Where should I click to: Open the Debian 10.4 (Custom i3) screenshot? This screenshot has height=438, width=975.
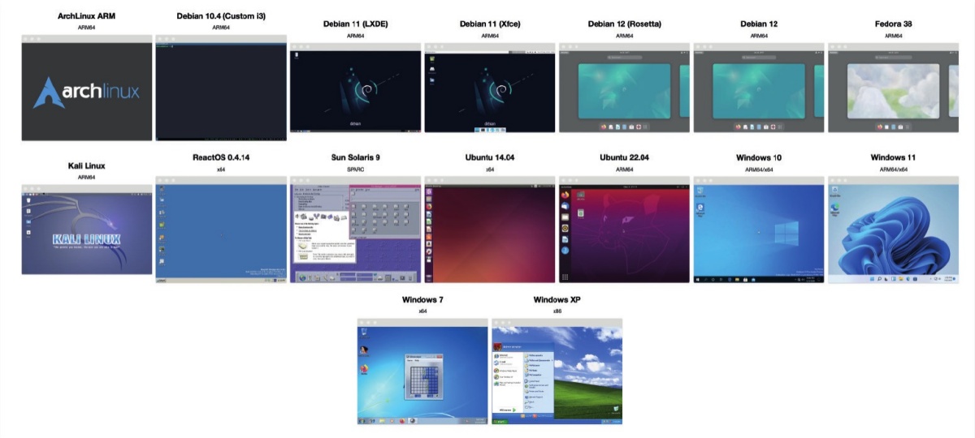coord(221,88)
